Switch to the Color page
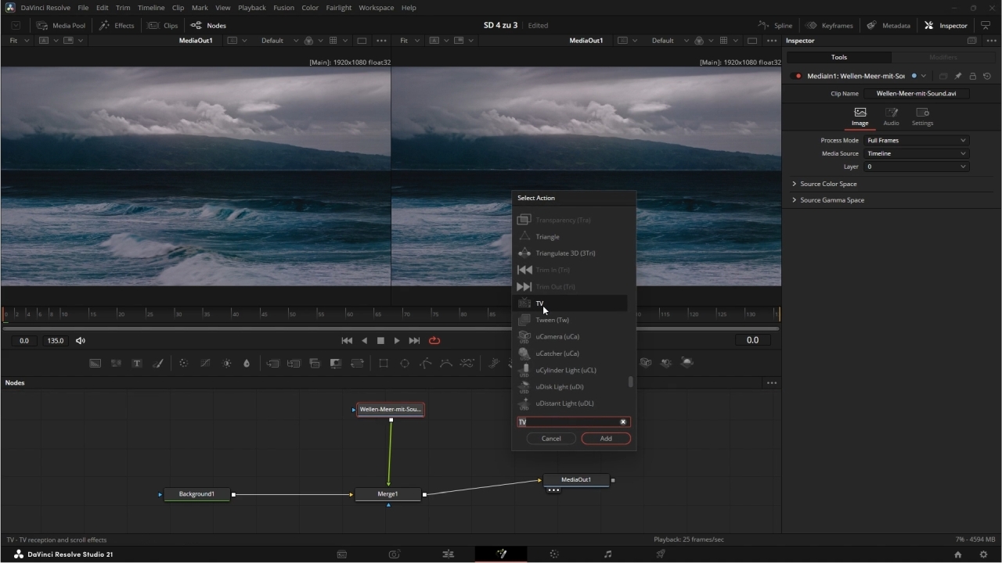Viewport: 1002px width, 563px height. click(554, 554)
